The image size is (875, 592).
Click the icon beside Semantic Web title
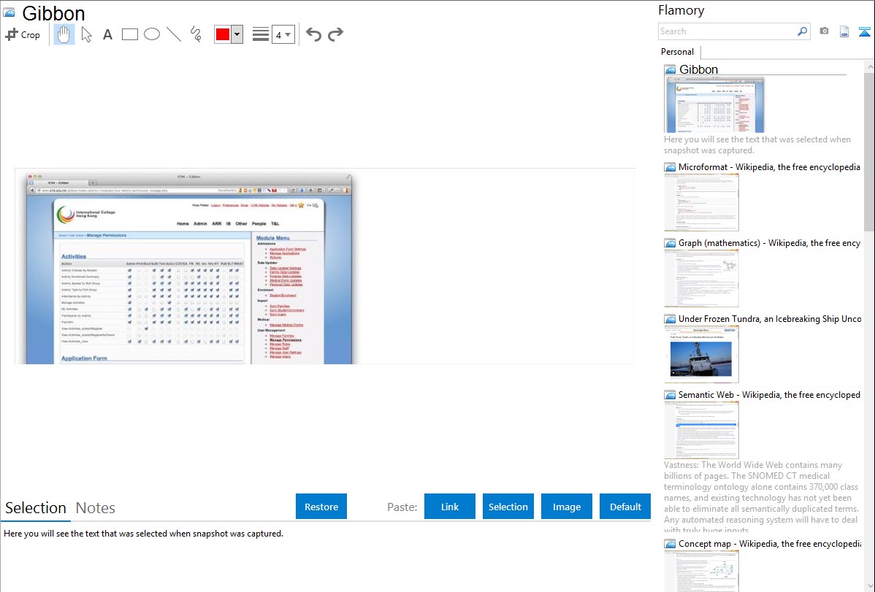[670, 395]
